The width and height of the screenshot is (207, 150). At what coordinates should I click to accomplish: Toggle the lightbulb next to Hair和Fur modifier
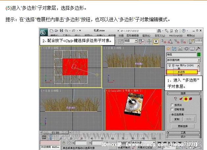click(x=169, y=65)
